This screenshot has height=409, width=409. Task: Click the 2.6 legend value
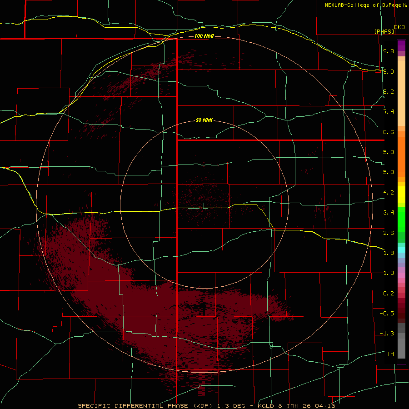click(389, 233)
